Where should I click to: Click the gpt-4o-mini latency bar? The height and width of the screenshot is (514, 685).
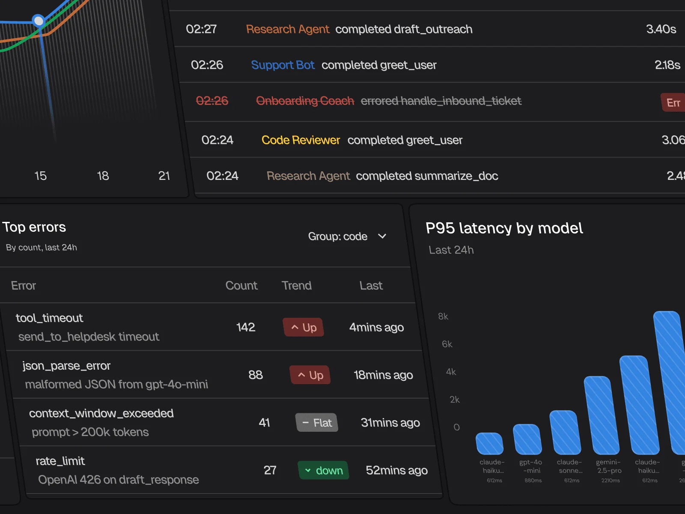pos(528,439)
